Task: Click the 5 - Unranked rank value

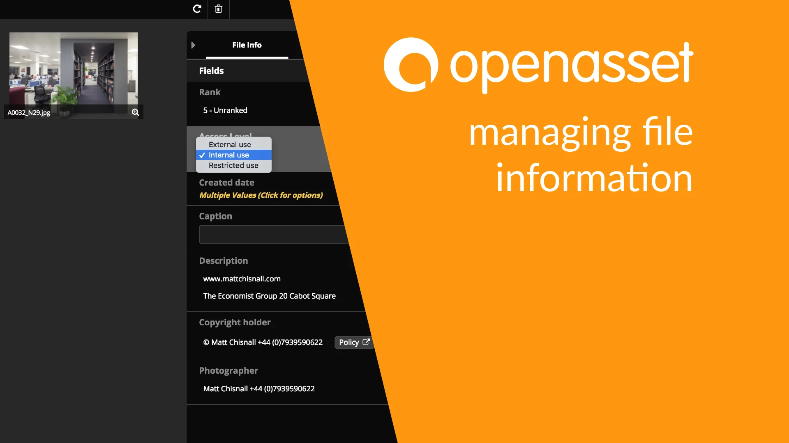Action: point(225,110)
